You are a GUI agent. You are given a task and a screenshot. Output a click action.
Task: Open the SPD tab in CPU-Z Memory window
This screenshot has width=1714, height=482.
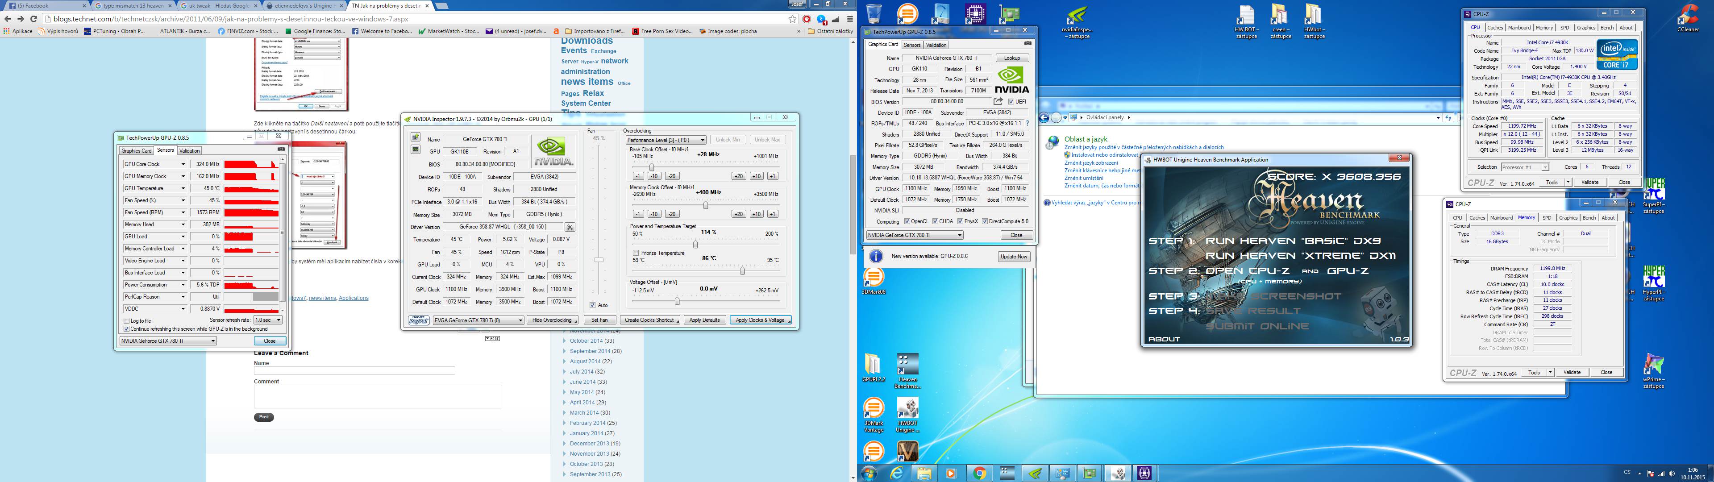[x=1547, y=218]
